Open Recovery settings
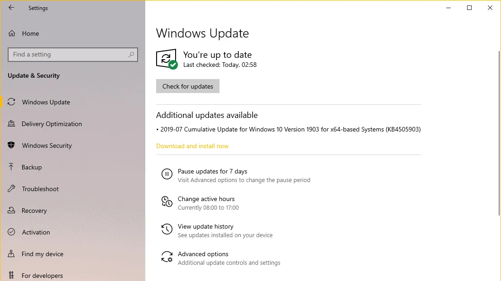 11,211
